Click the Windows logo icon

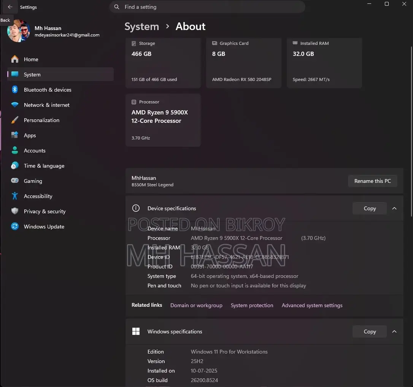(x=136, y=331)
